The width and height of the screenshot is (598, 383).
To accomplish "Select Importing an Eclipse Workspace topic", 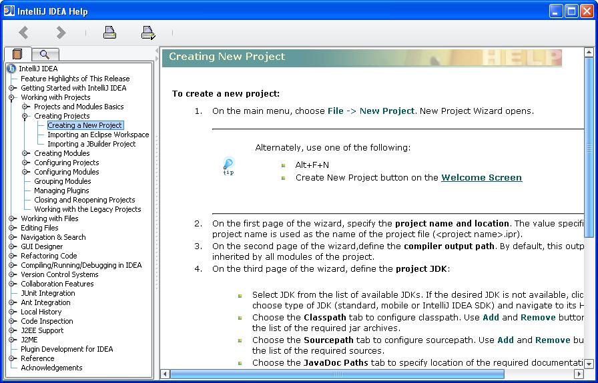I will coord(97,135).
